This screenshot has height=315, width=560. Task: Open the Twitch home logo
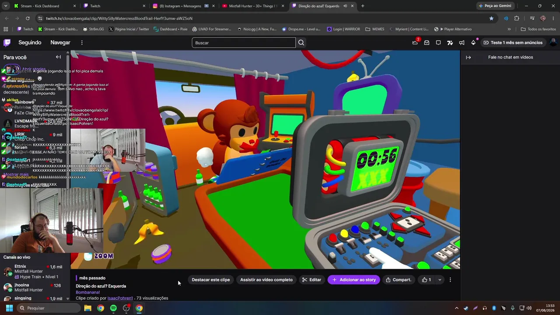pos(7,42)
